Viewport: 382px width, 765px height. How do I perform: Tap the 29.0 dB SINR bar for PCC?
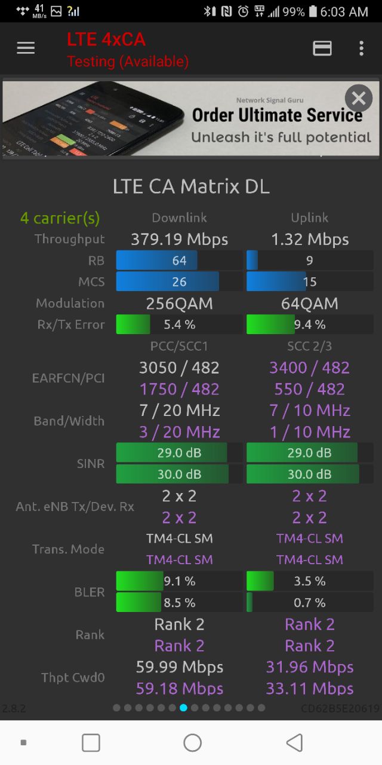[179, 453]
